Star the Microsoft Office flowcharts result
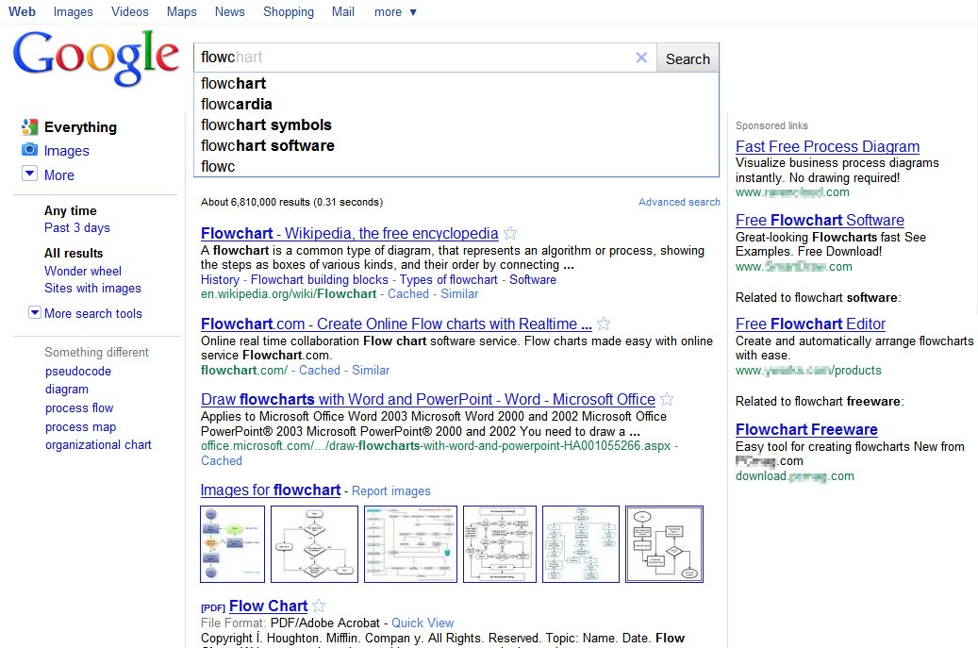Screen dimensions: 978x648 [667, 399]
